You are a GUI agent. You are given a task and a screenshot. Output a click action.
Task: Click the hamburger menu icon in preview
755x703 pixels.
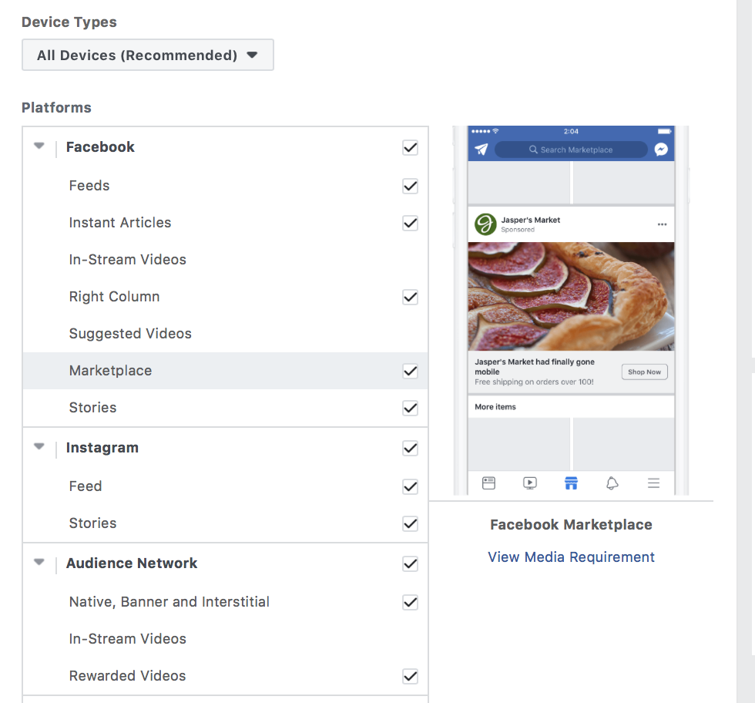click(653, 483)
